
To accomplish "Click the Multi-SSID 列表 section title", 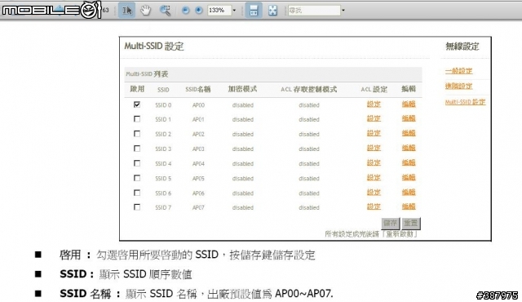I will [x=147, y=74].
